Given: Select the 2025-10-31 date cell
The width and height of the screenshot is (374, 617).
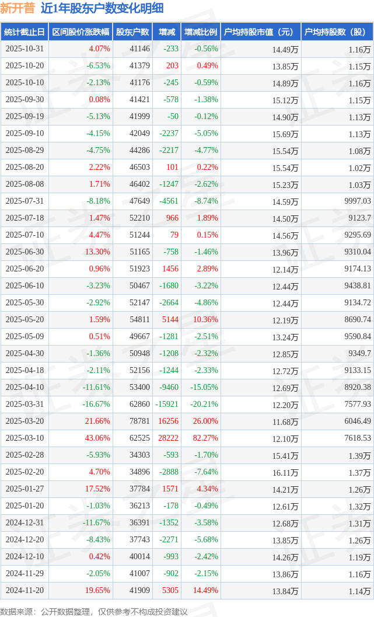Looking at the screenshot, I should (x=24, y=49).
